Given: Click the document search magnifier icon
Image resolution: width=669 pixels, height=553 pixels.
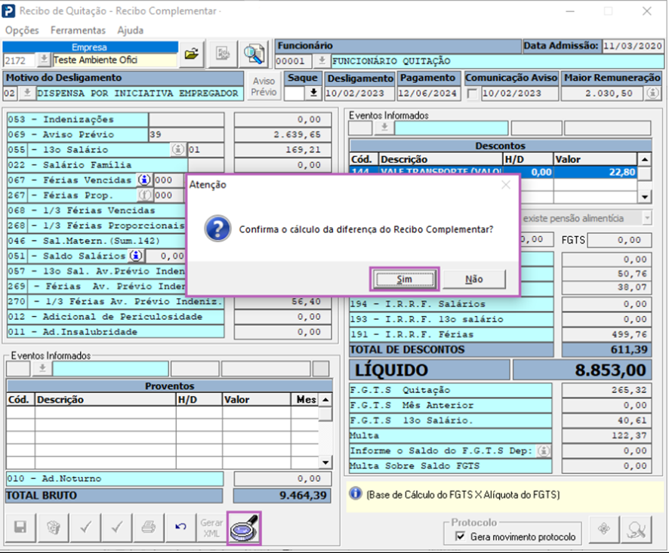Looking at the screenshot, I should [254, 54].
